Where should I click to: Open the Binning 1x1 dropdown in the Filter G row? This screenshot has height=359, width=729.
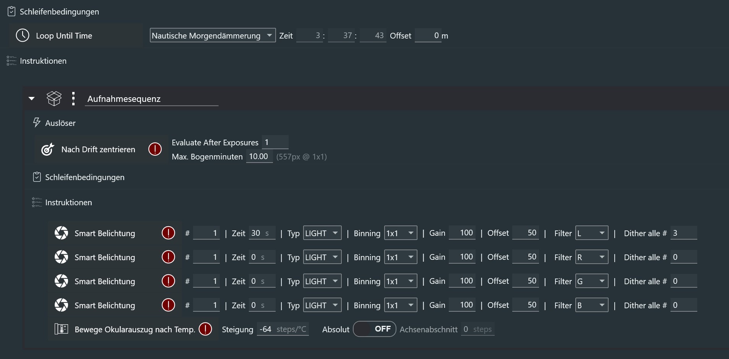(401, 281)
